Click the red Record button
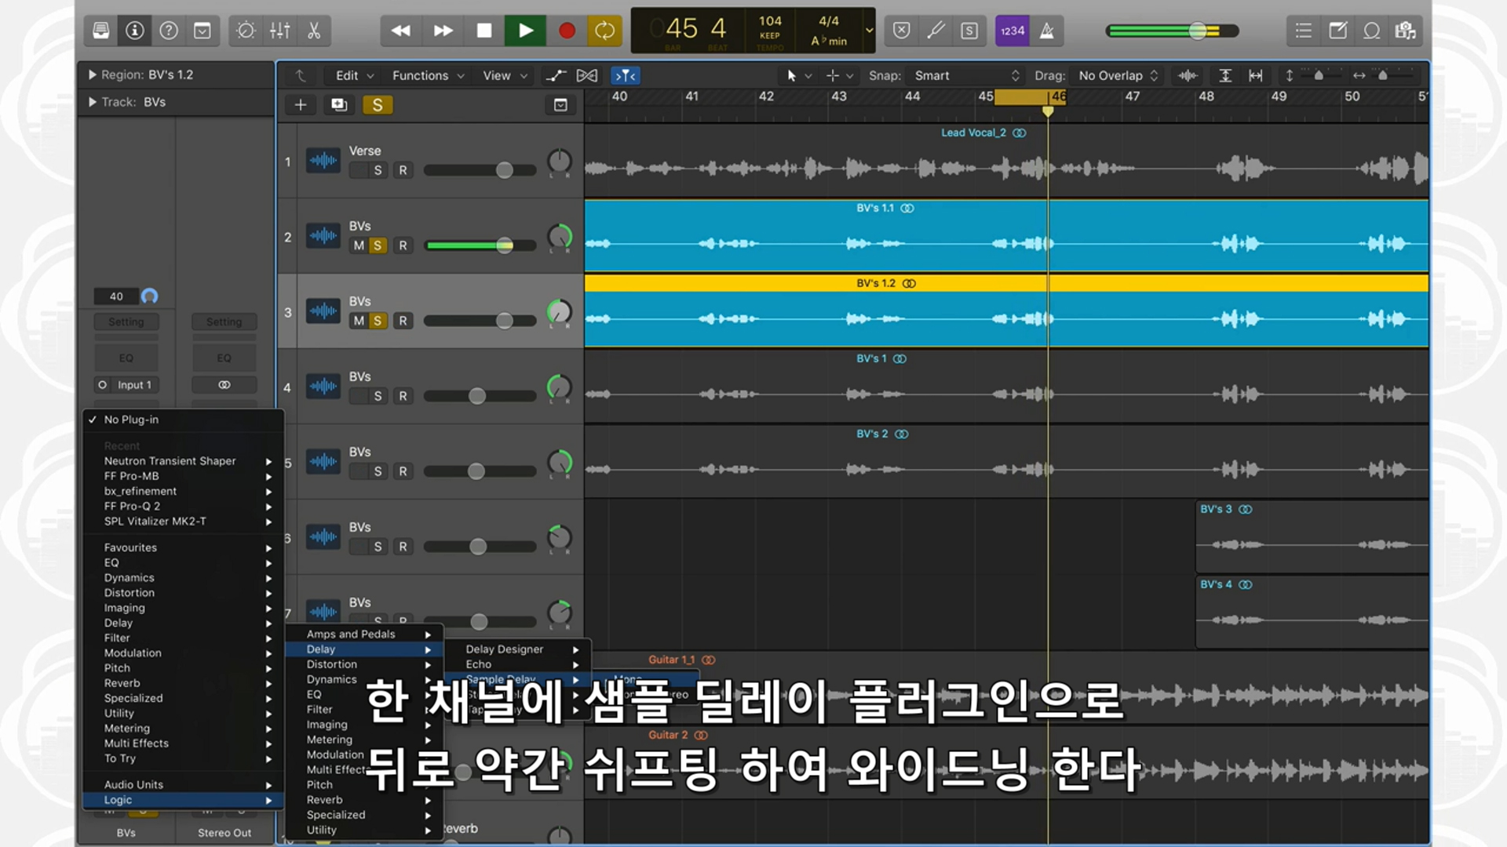 coord(567,31)
